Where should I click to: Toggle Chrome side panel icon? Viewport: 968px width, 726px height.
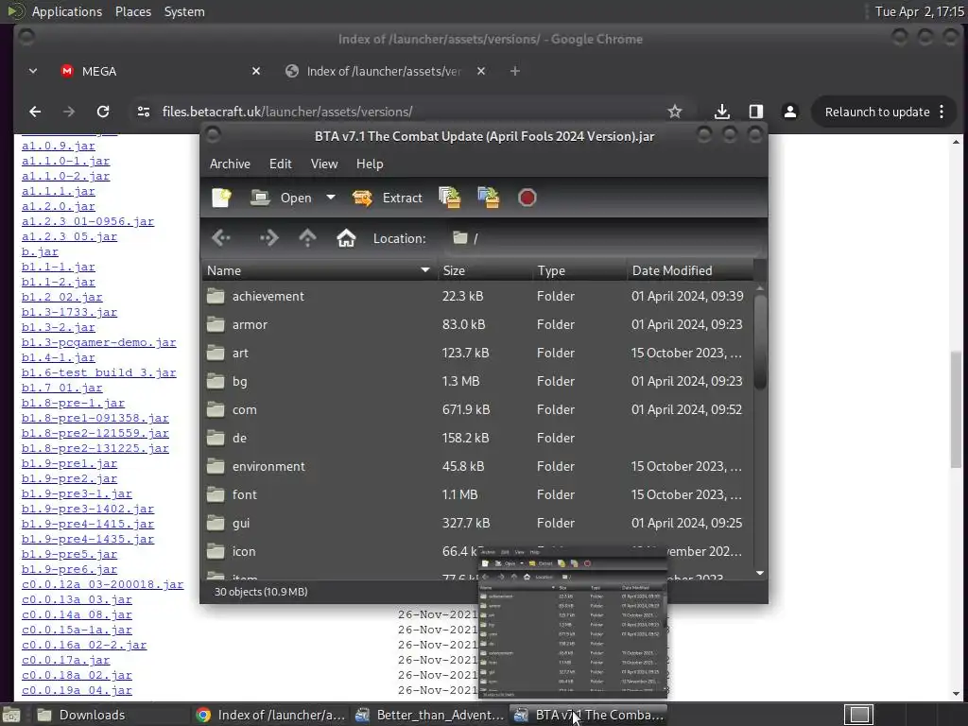755,112
